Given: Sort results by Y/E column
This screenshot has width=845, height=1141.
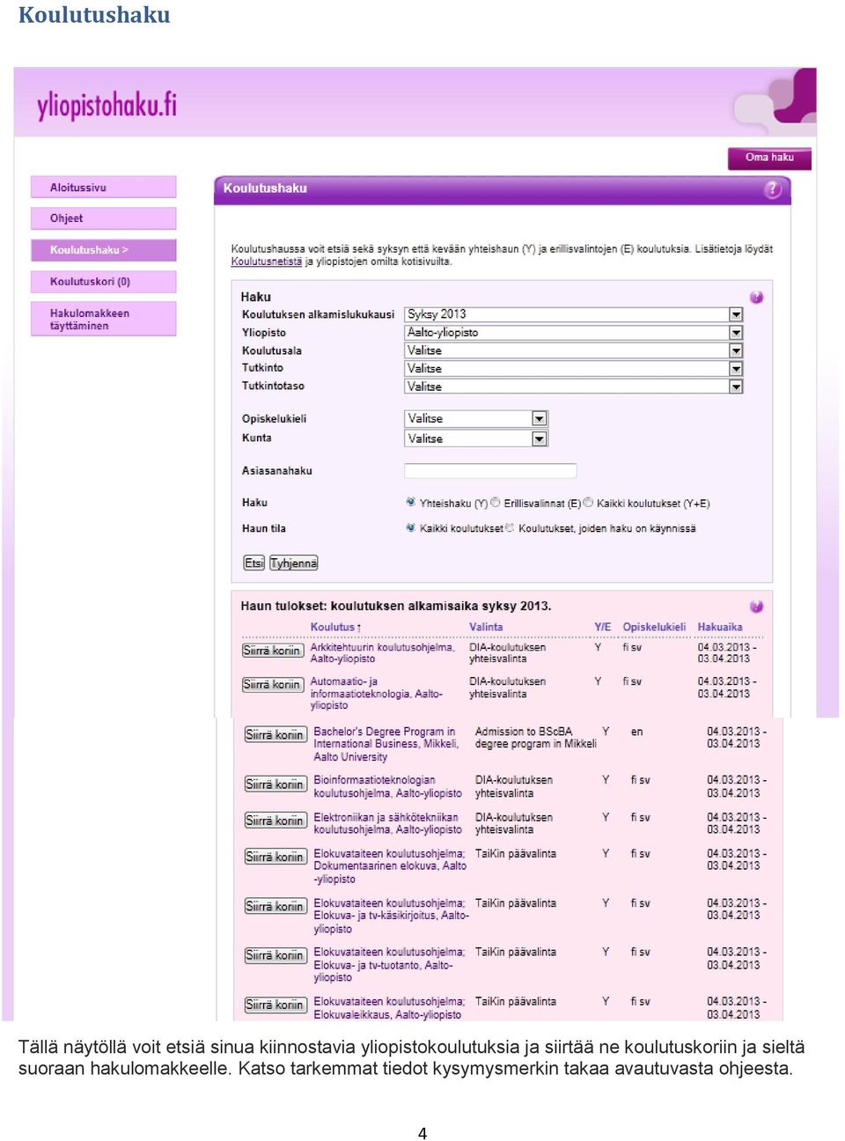Looking at the screenshot, I should 602,628.
